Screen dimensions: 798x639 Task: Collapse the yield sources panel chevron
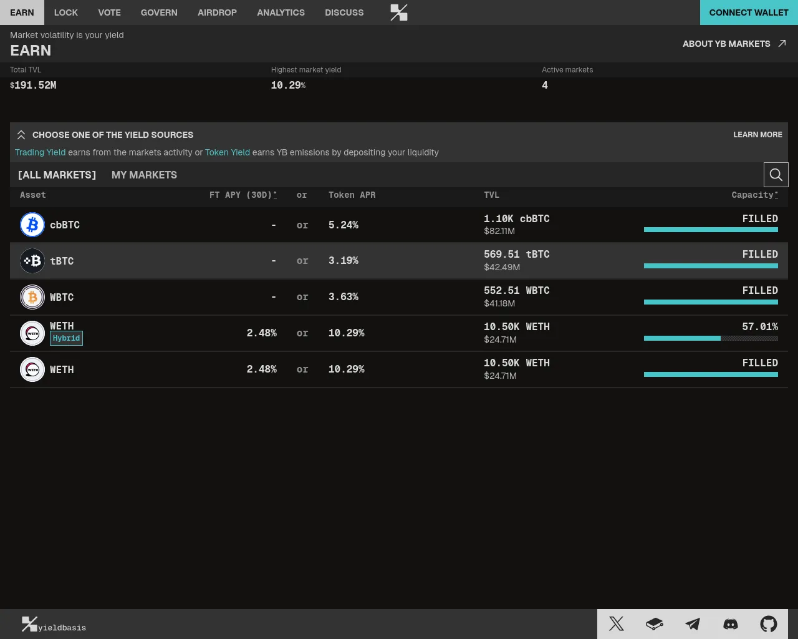tap(21, 135)
